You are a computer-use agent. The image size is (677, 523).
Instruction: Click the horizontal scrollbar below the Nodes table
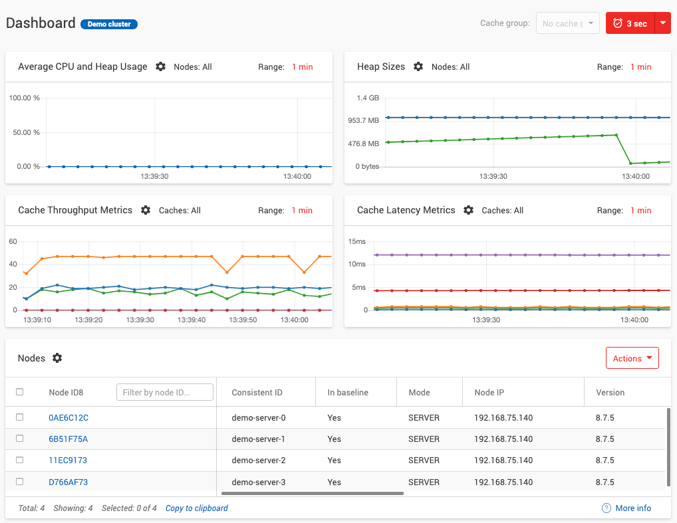click(x=313, y=494)
